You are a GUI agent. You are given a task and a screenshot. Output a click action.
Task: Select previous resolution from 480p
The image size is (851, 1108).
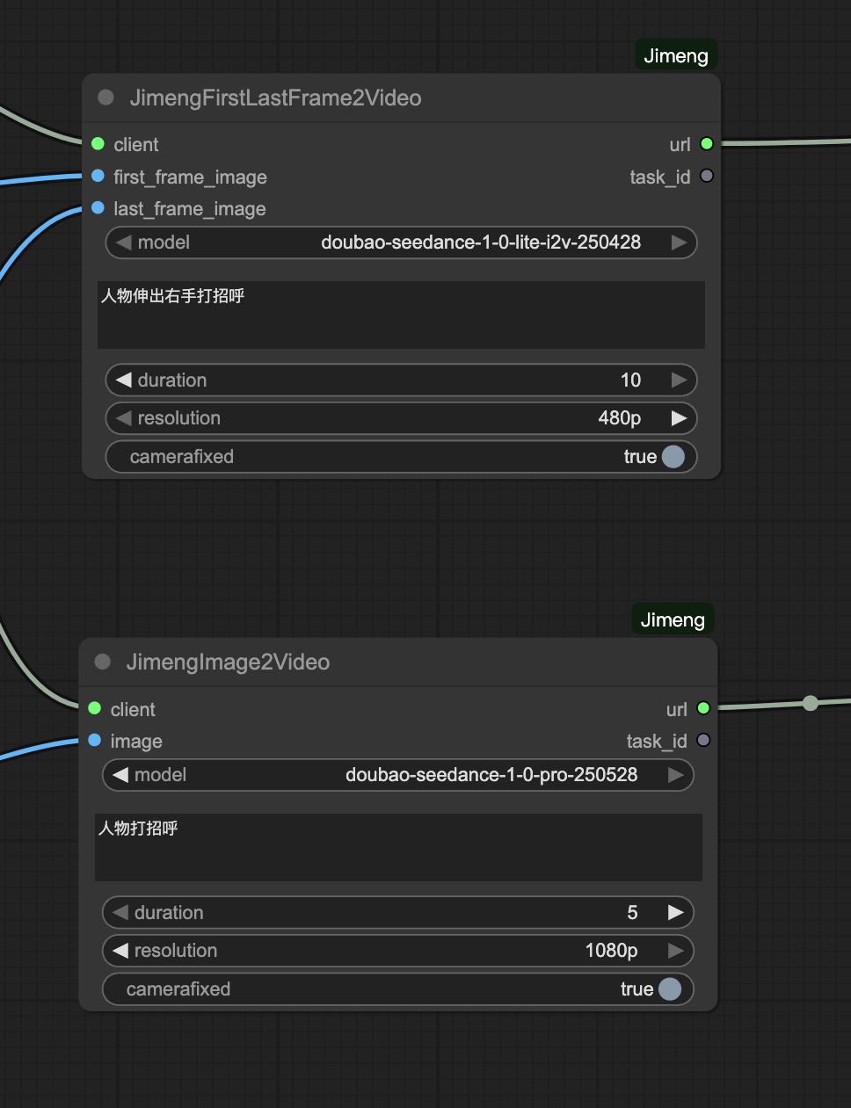point(123,418)
